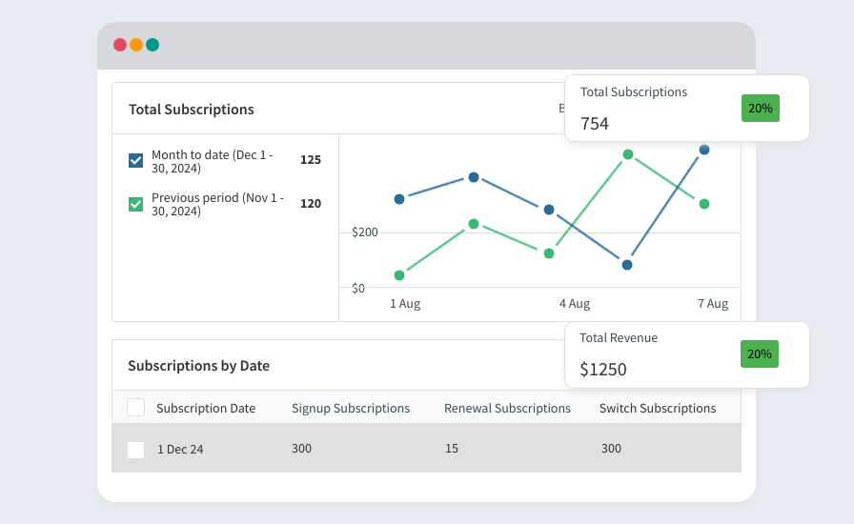This screenshot has height=524, width=854.
Task: Click the 20% badge on Total Subscriptions card
Action: coord(761,108)
